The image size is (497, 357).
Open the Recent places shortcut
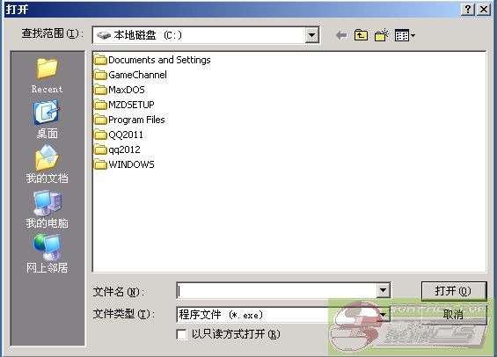47,76
